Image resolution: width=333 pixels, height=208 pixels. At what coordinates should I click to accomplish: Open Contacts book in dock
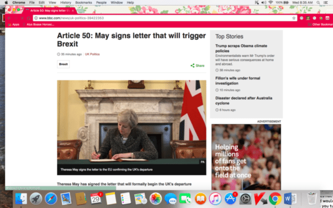pyautogui.click(x=81, y=199)
